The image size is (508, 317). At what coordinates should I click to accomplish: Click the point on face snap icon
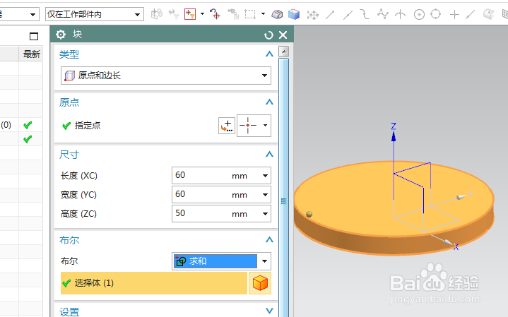(488, 14)
